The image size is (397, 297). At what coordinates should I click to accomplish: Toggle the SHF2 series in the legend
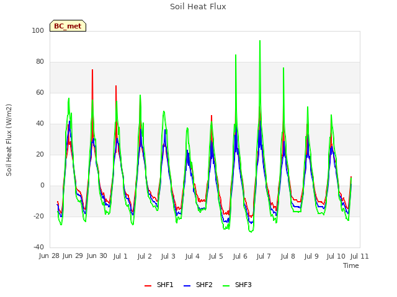(198, 285)
